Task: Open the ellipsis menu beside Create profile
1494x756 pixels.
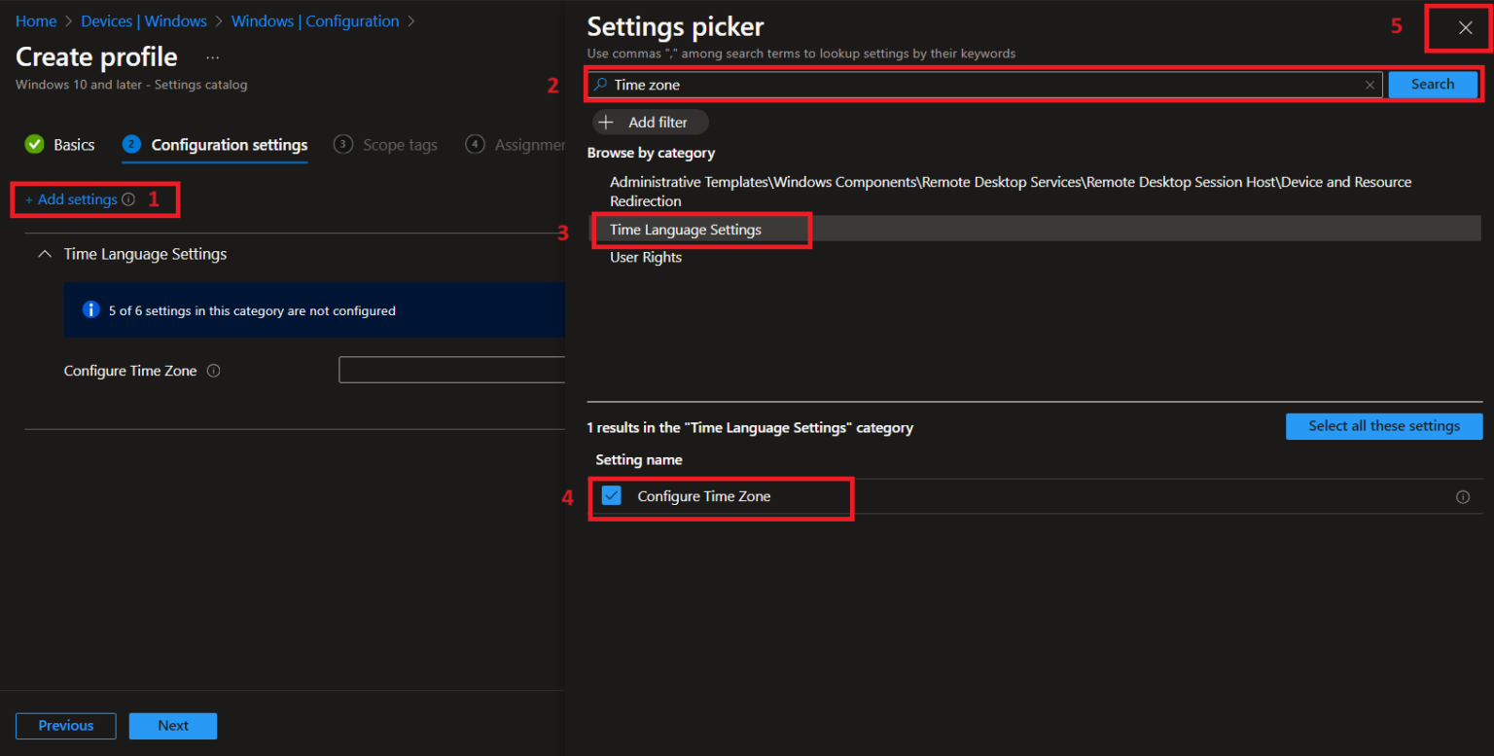Action: pyautogui.click(x=212, y=56)
